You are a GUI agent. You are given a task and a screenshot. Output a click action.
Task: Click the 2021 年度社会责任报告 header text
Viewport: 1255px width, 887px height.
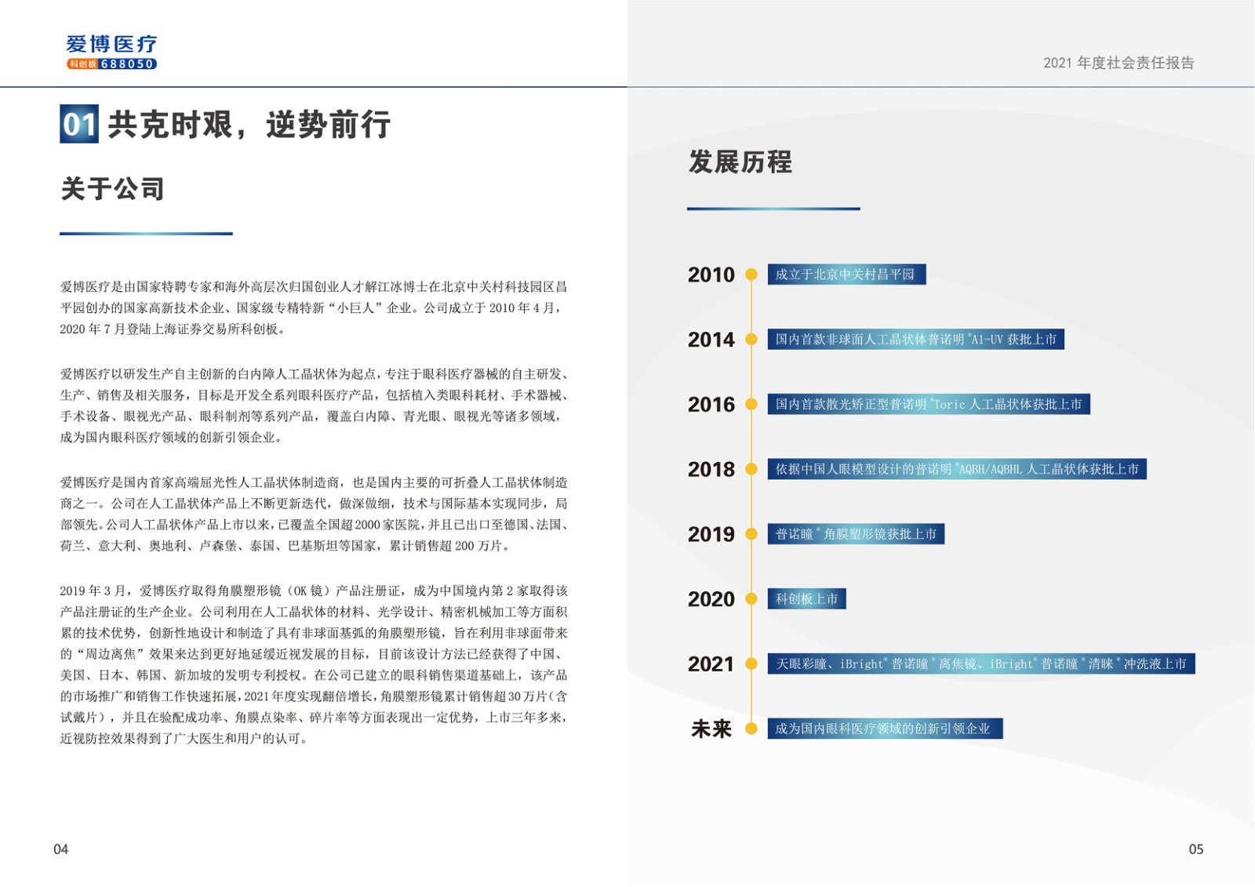coord(1119,63)
